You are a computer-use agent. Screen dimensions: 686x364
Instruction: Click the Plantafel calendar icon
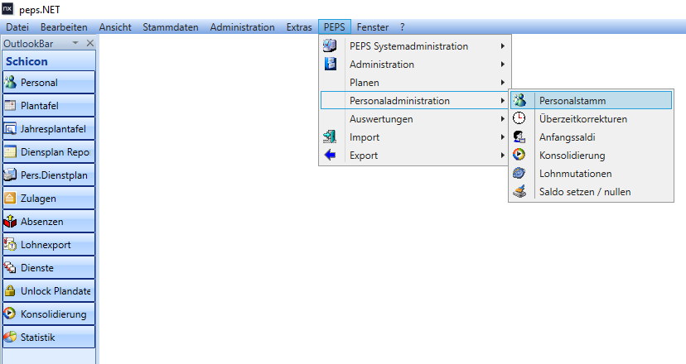(x=10, y=105)
